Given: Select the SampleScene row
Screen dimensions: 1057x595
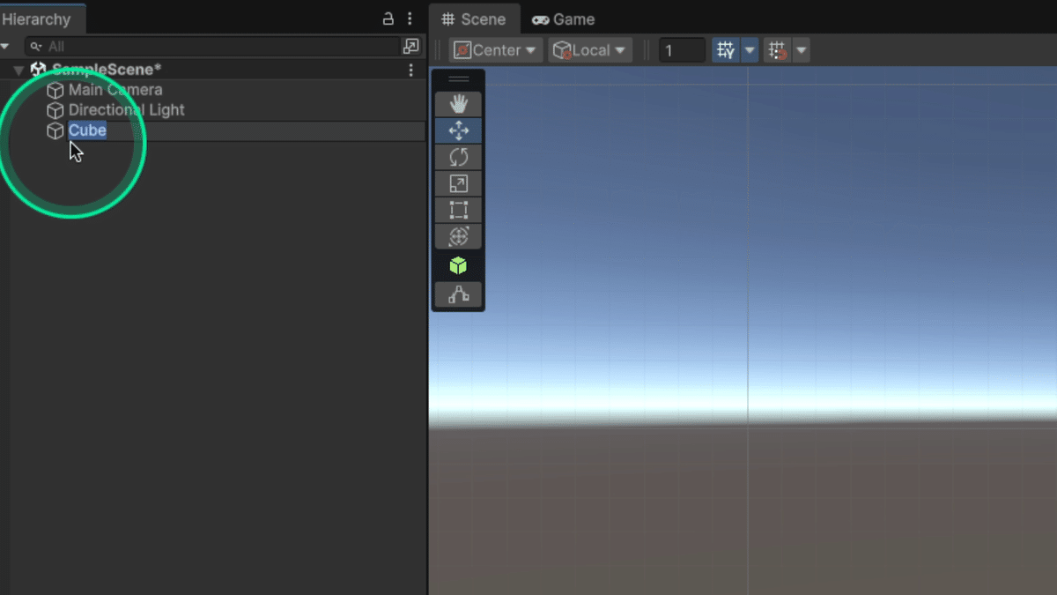Looking at the screenshot, I should click(x=213, y=70).
